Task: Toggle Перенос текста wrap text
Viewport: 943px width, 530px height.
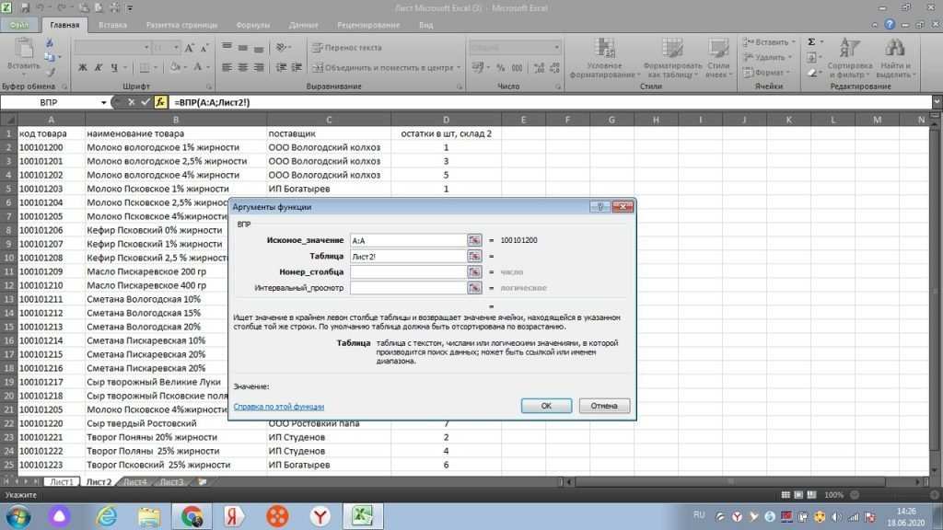Action: point(346,47)
